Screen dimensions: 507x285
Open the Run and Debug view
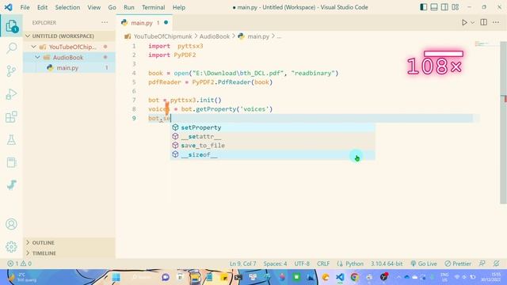pyautogui.click(x=11, y=94)
